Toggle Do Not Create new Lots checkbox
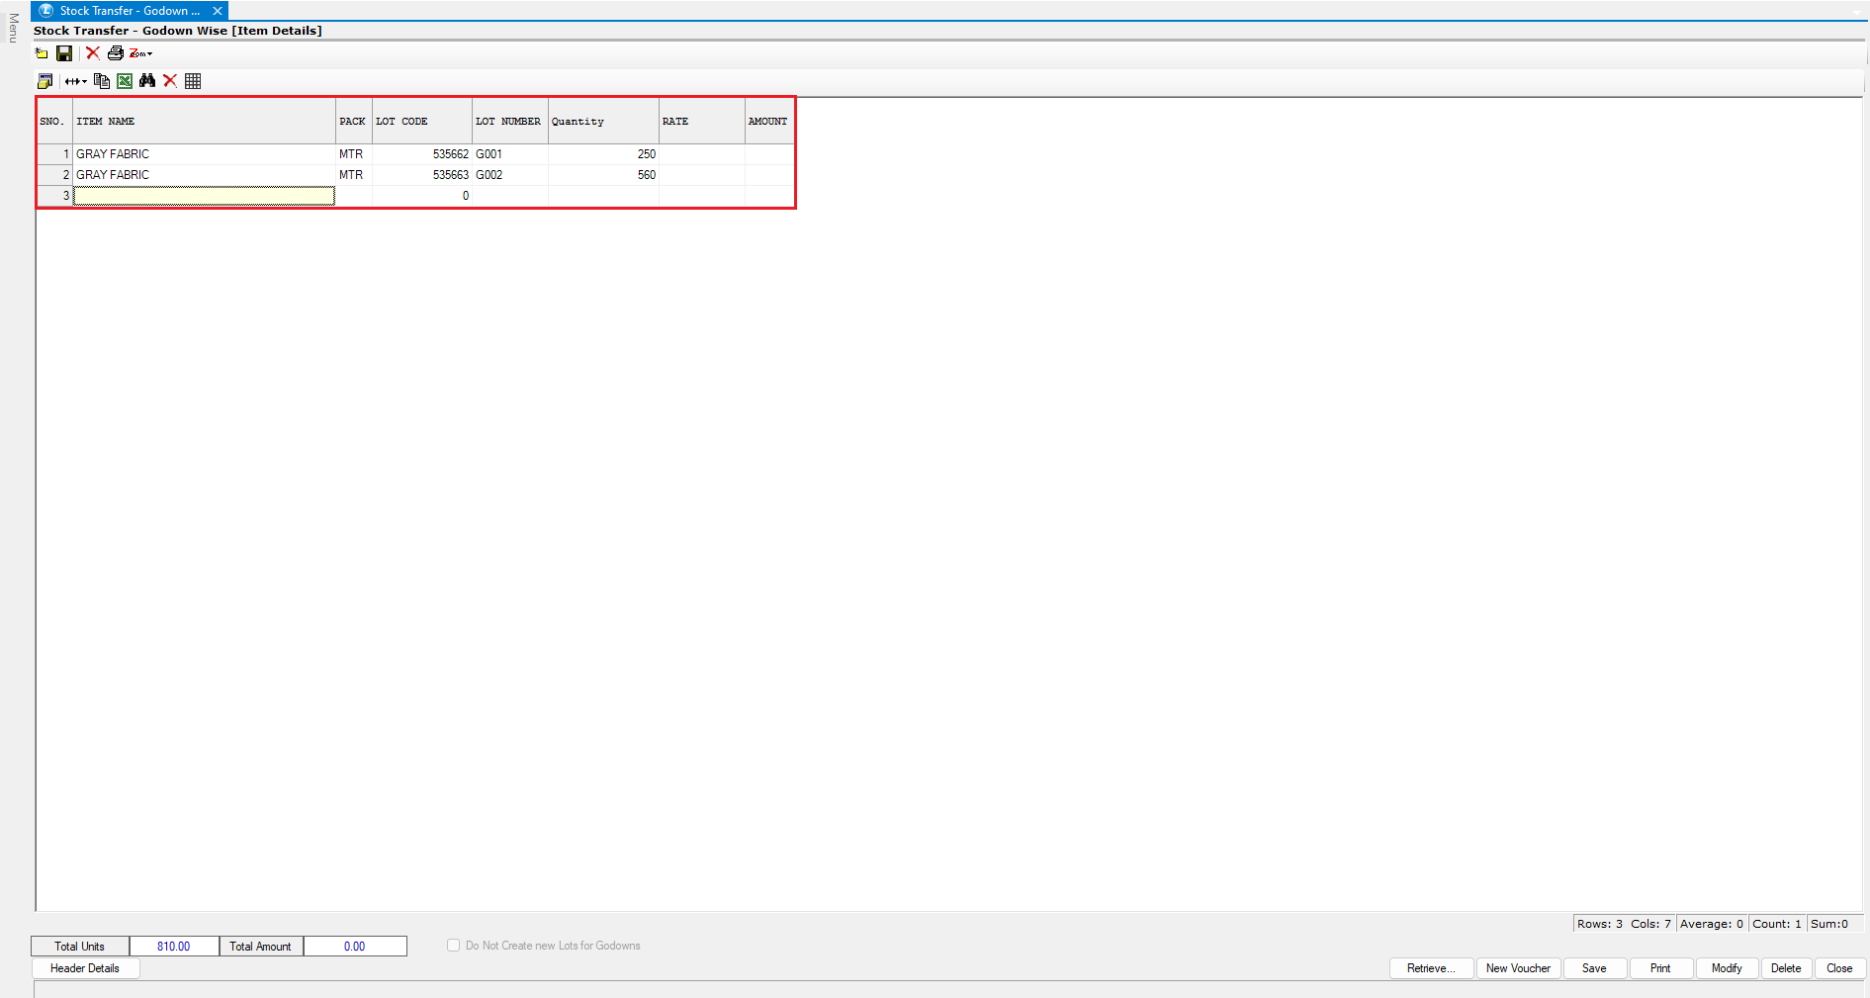 [x=454, y=946]
